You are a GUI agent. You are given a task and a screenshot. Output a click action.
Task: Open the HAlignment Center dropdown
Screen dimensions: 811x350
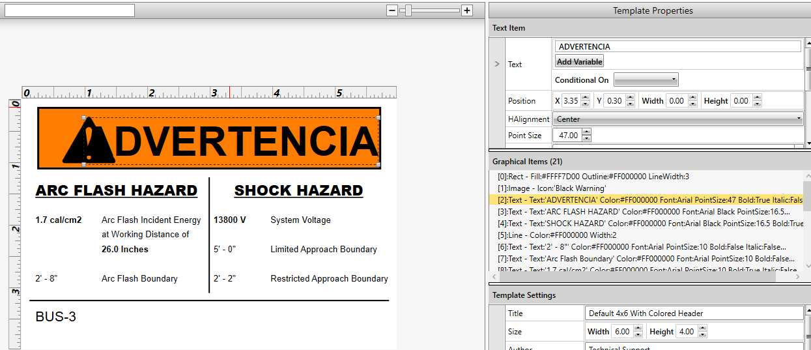[677, 119]
